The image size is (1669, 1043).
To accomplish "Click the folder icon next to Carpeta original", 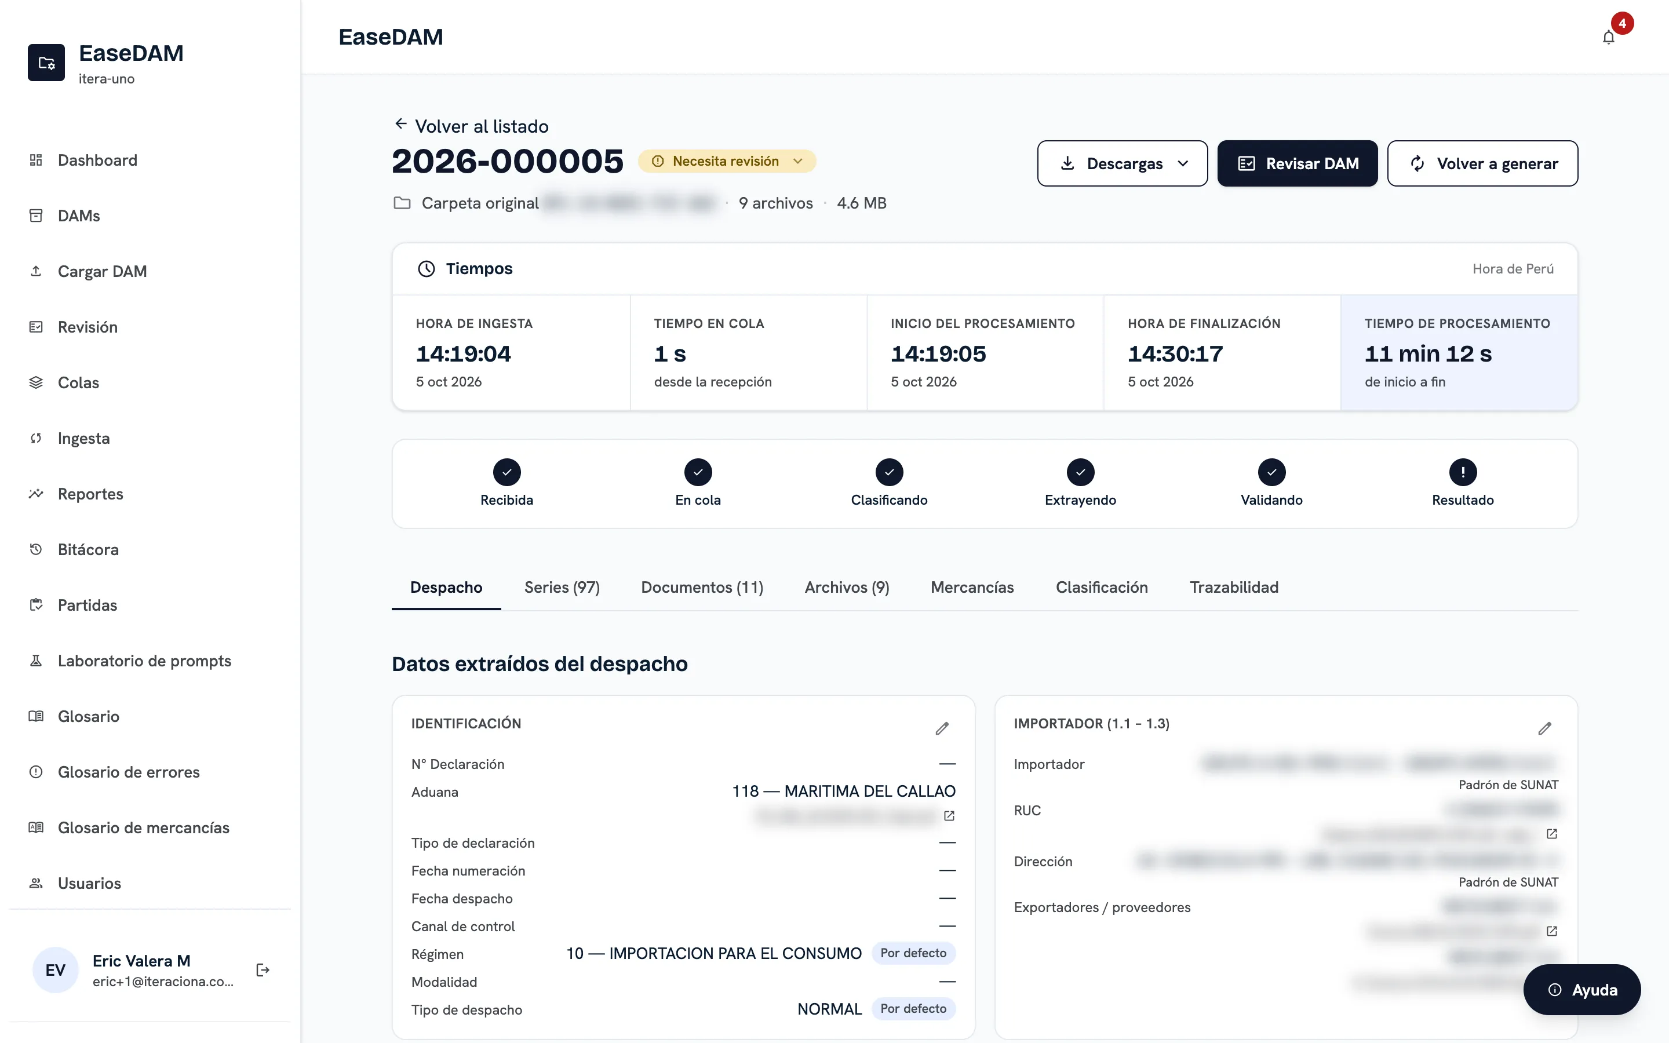I will [x=402, y=203].
